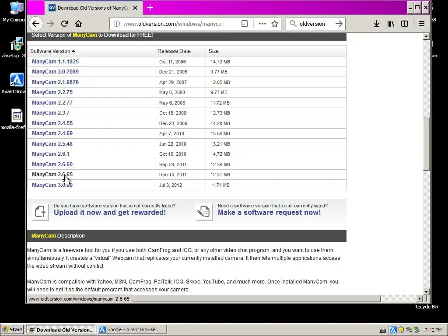448x336 pixels.
Task: Open the page actions menu
Action: 262,24
